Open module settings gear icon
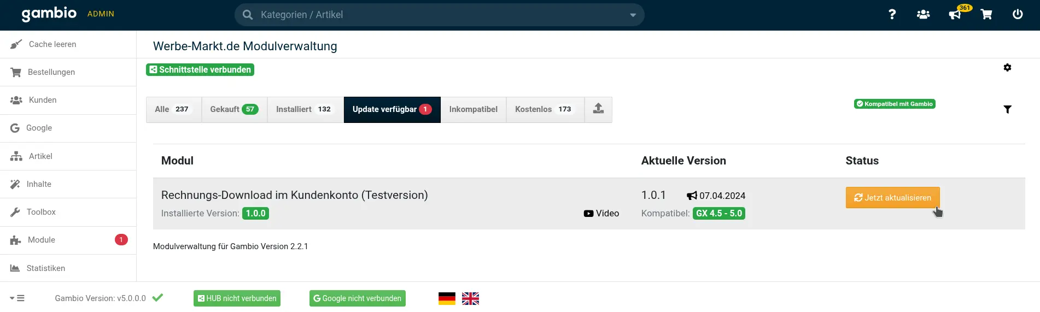The height and width of the screenshot is (312, 1040). 1007,68
